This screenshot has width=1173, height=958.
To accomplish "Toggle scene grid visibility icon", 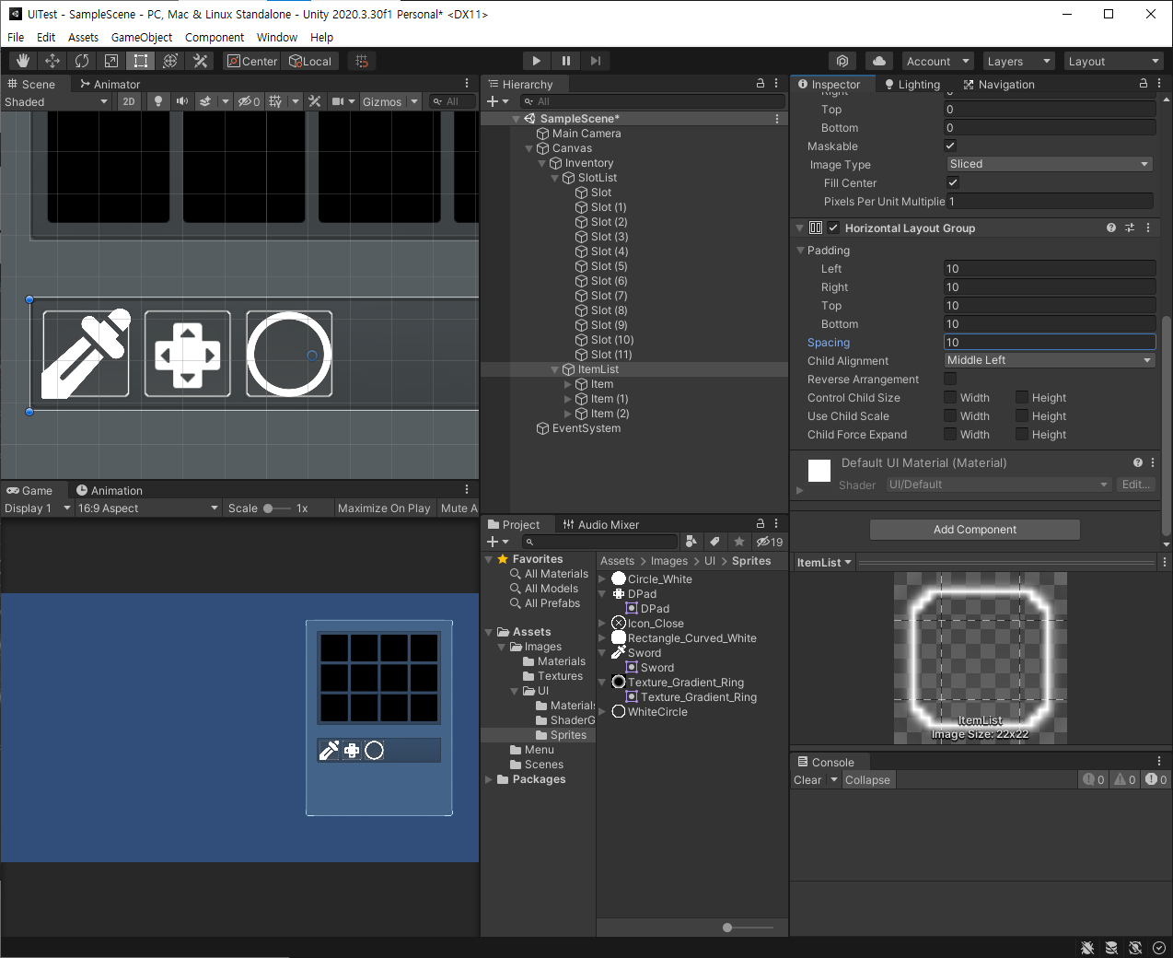I will click(x=275, y=101).
